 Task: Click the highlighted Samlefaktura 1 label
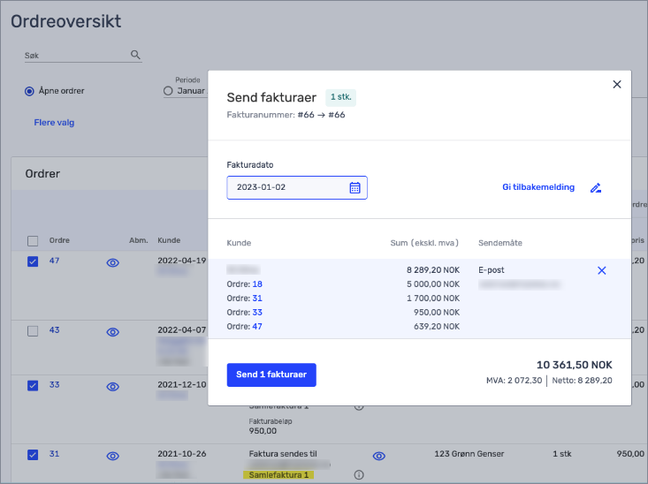pyautogui.click(x=278, y=475)
